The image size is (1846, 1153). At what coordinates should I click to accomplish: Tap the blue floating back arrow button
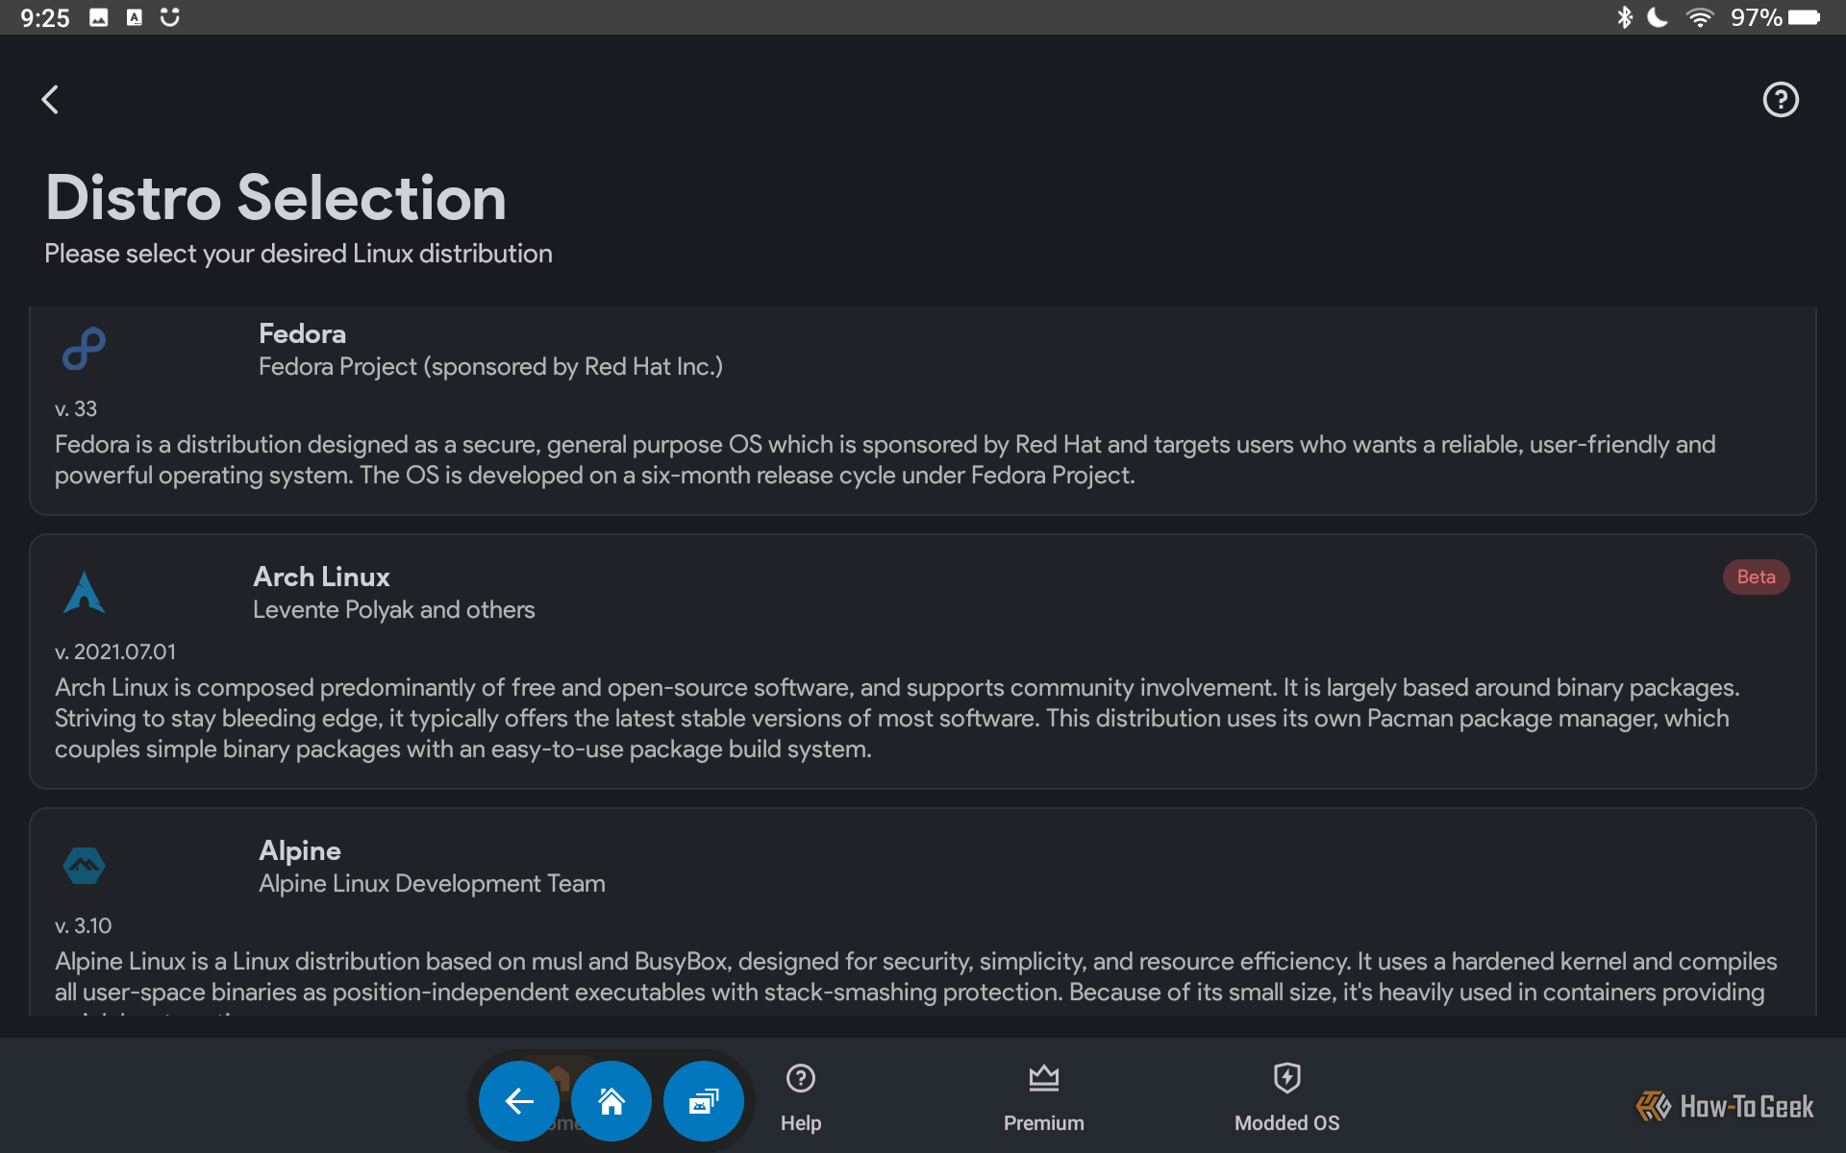pyautogui.click(x=519, y=1100)
